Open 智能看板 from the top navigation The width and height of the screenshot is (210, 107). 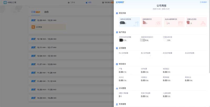pos(107,2)
